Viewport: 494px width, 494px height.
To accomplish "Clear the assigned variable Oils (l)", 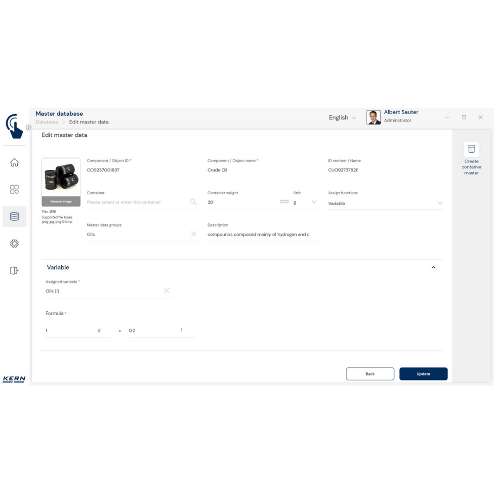I will tap(166, 291).
